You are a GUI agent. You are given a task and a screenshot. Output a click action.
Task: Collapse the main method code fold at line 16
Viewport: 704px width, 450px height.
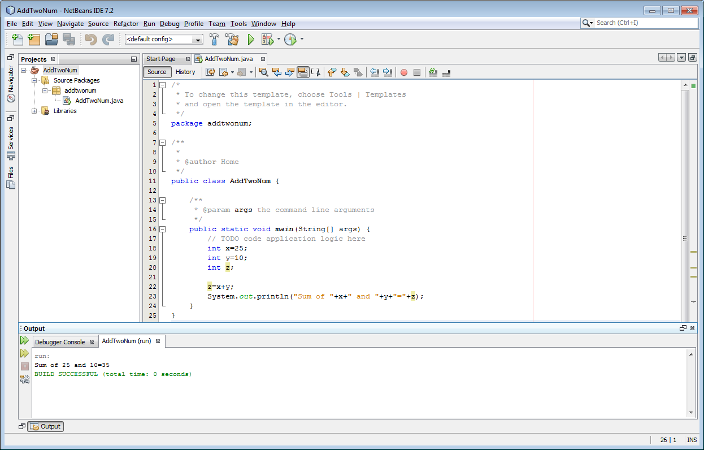pos(162,229)
